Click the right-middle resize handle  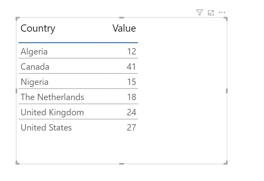click(227, 91)
